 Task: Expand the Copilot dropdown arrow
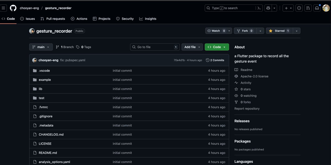(x=274, y=8)
